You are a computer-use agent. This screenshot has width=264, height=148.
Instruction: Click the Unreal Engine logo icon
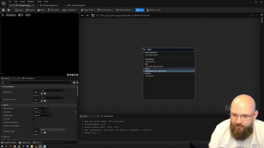tap(3, 3)
